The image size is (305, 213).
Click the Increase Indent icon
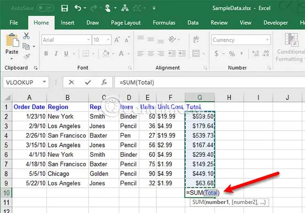pos(182,53)
